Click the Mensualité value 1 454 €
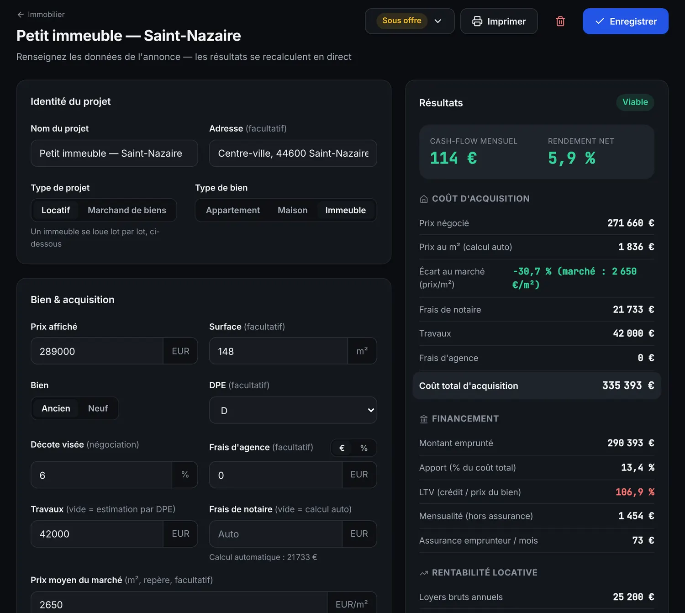 (x=637, y=516)
